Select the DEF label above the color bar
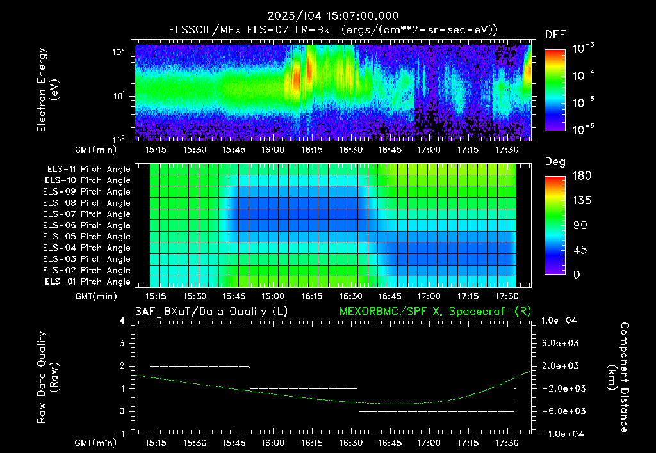Viewport: 656px width, 453px height. 555,35
